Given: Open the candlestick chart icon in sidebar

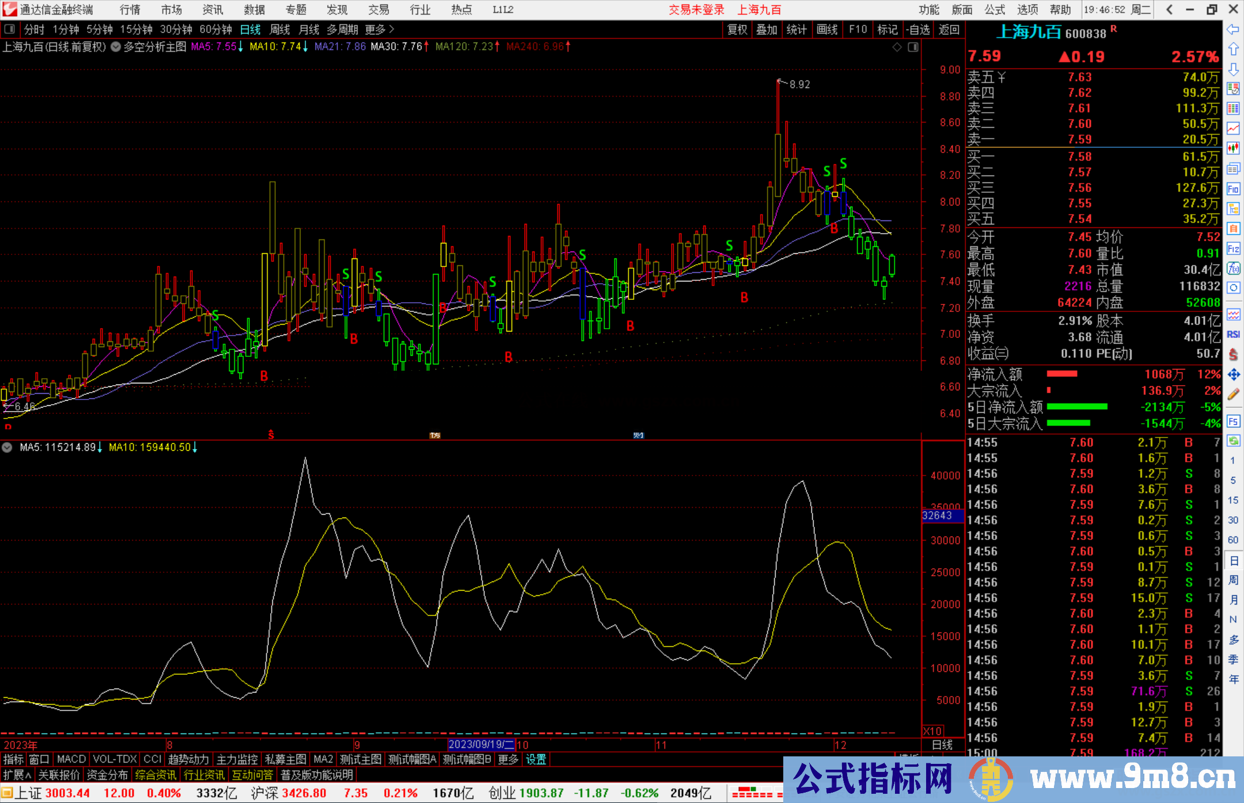Looking at the screenshot, I should click(x=1233, y=149).
